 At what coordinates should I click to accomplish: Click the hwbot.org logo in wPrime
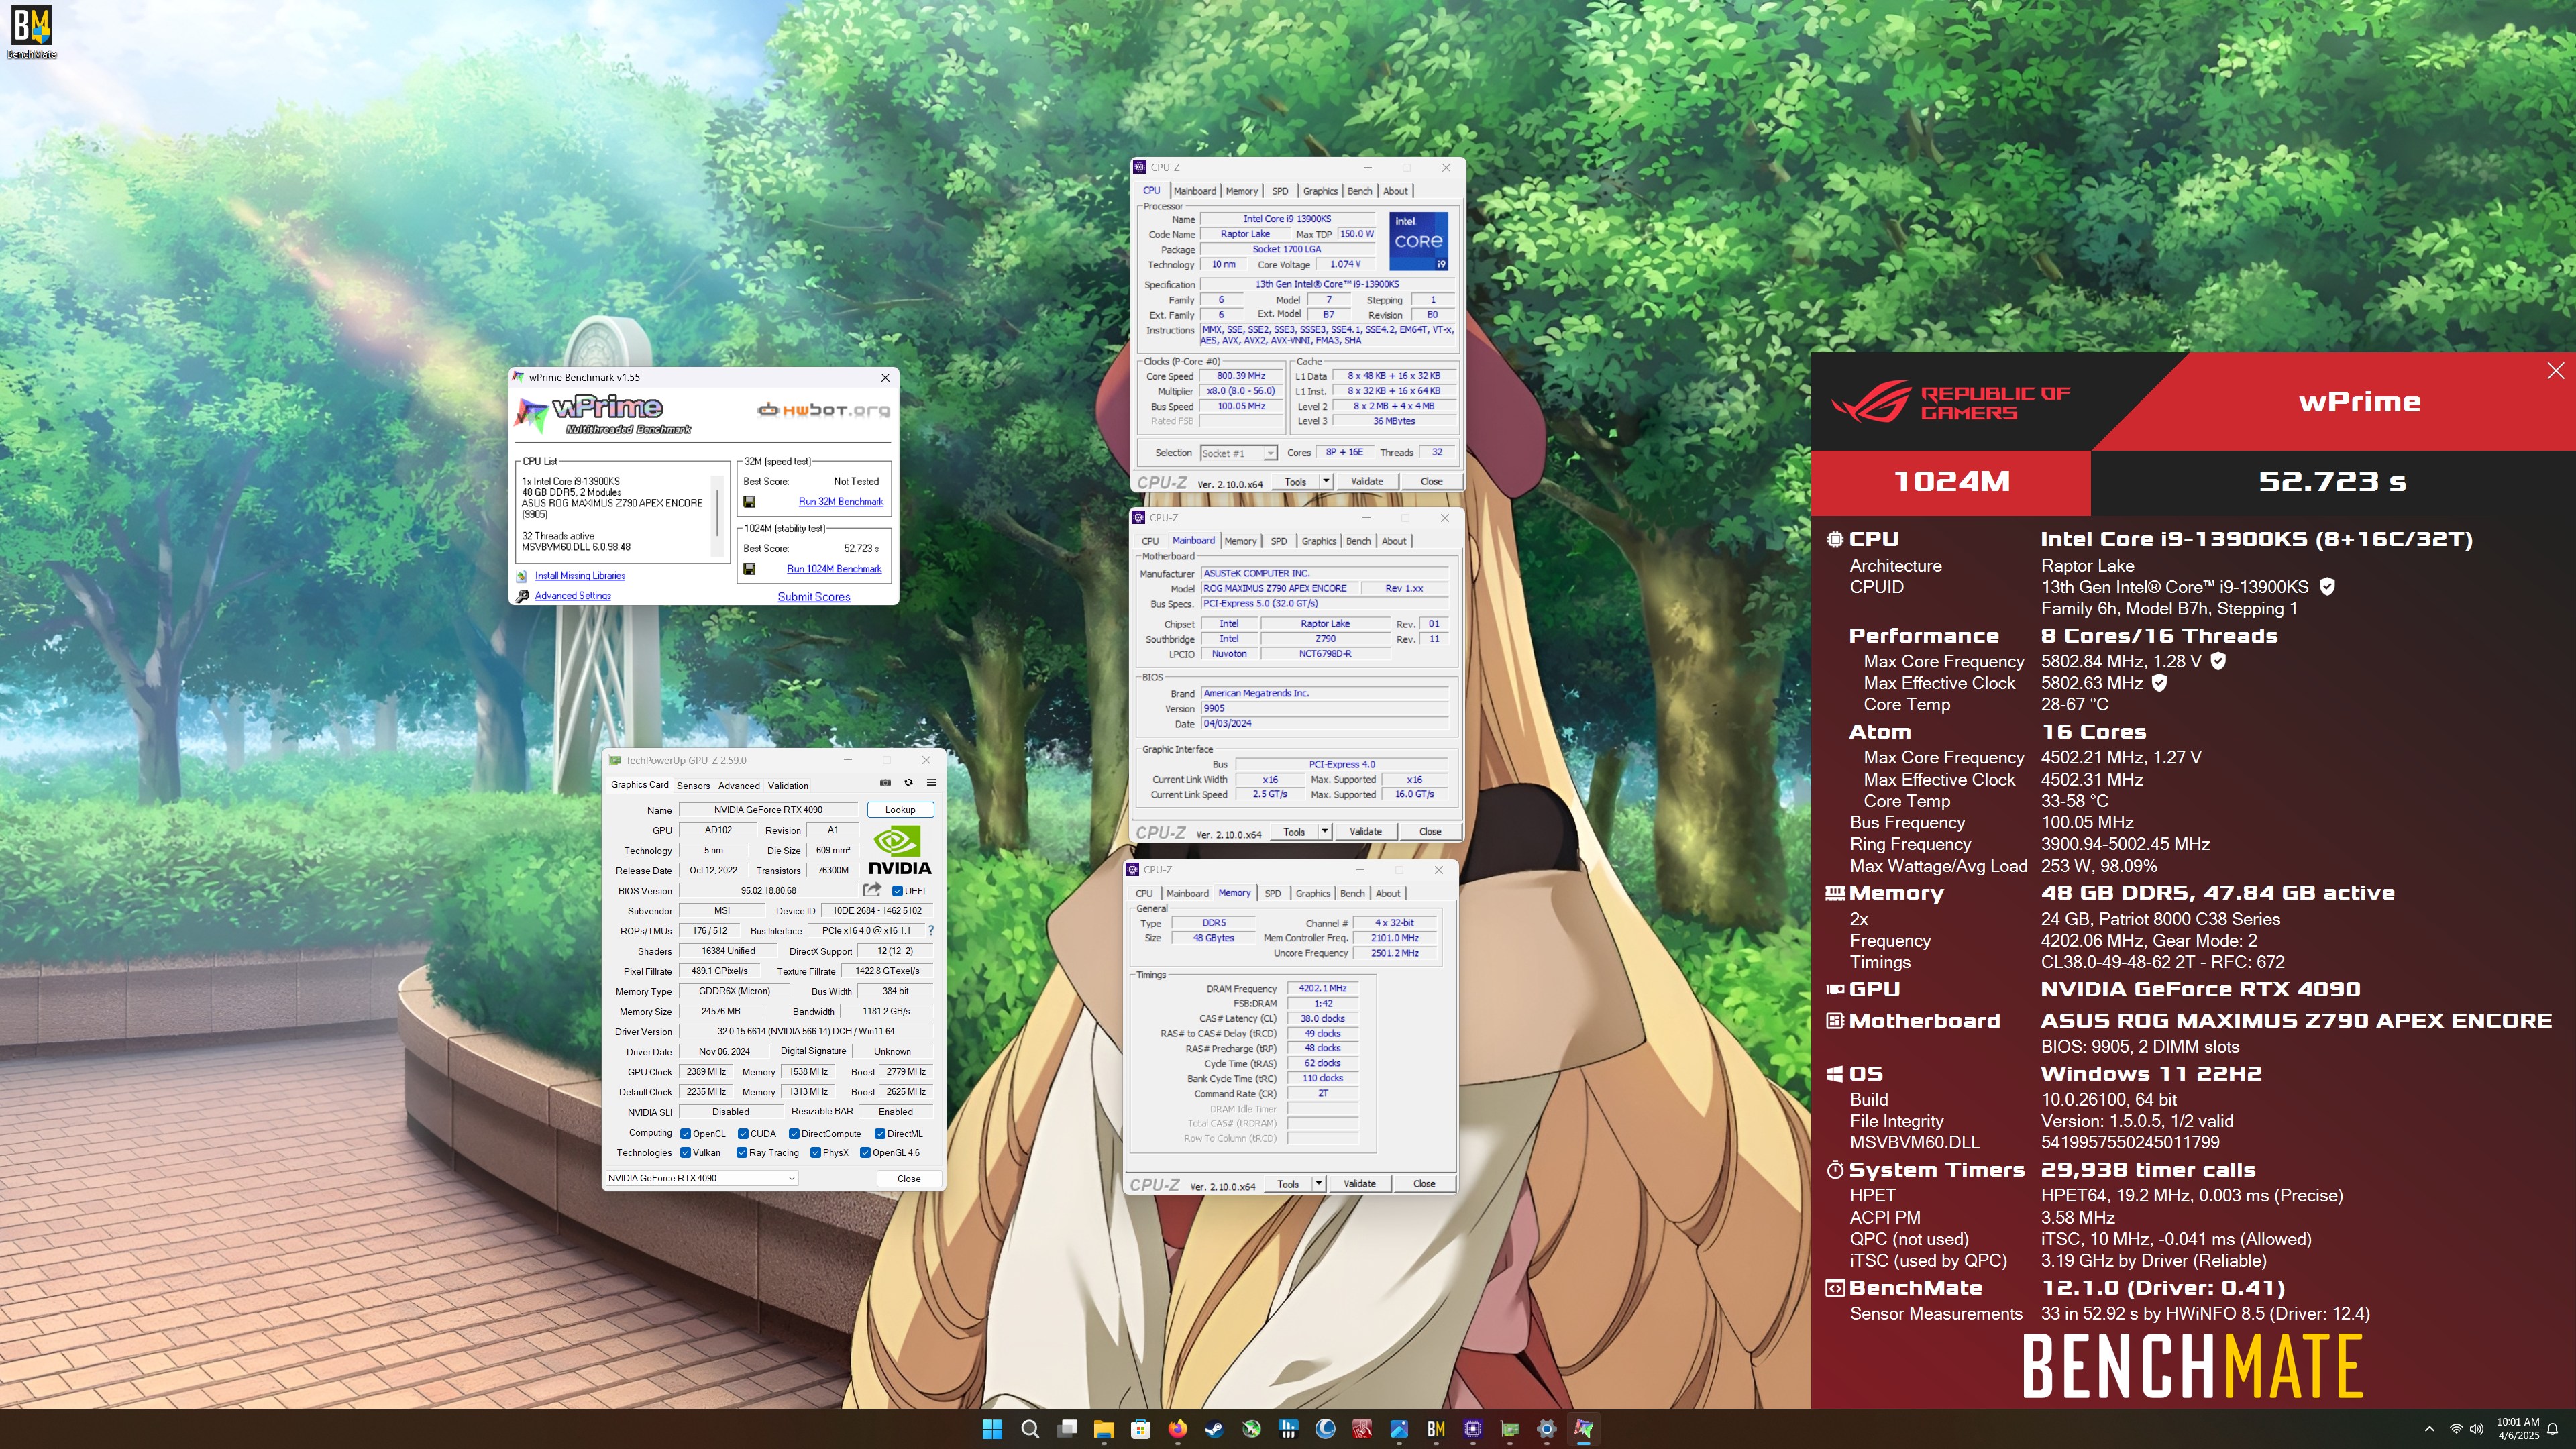(x=823, y=410)
